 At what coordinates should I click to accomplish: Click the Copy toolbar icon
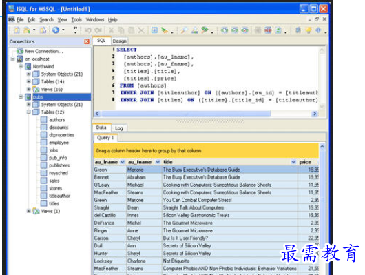[121, 30]
